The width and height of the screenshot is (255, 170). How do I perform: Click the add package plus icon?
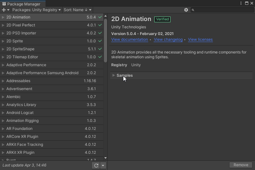point(4,10)
